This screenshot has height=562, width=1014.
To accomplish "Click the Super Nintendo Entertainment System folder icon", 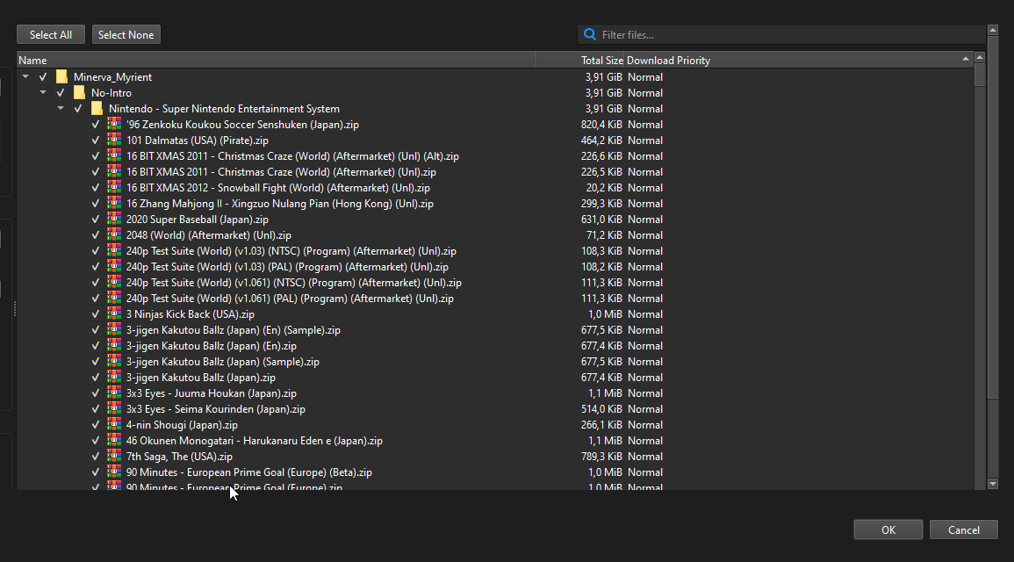I will click(97, 109).
